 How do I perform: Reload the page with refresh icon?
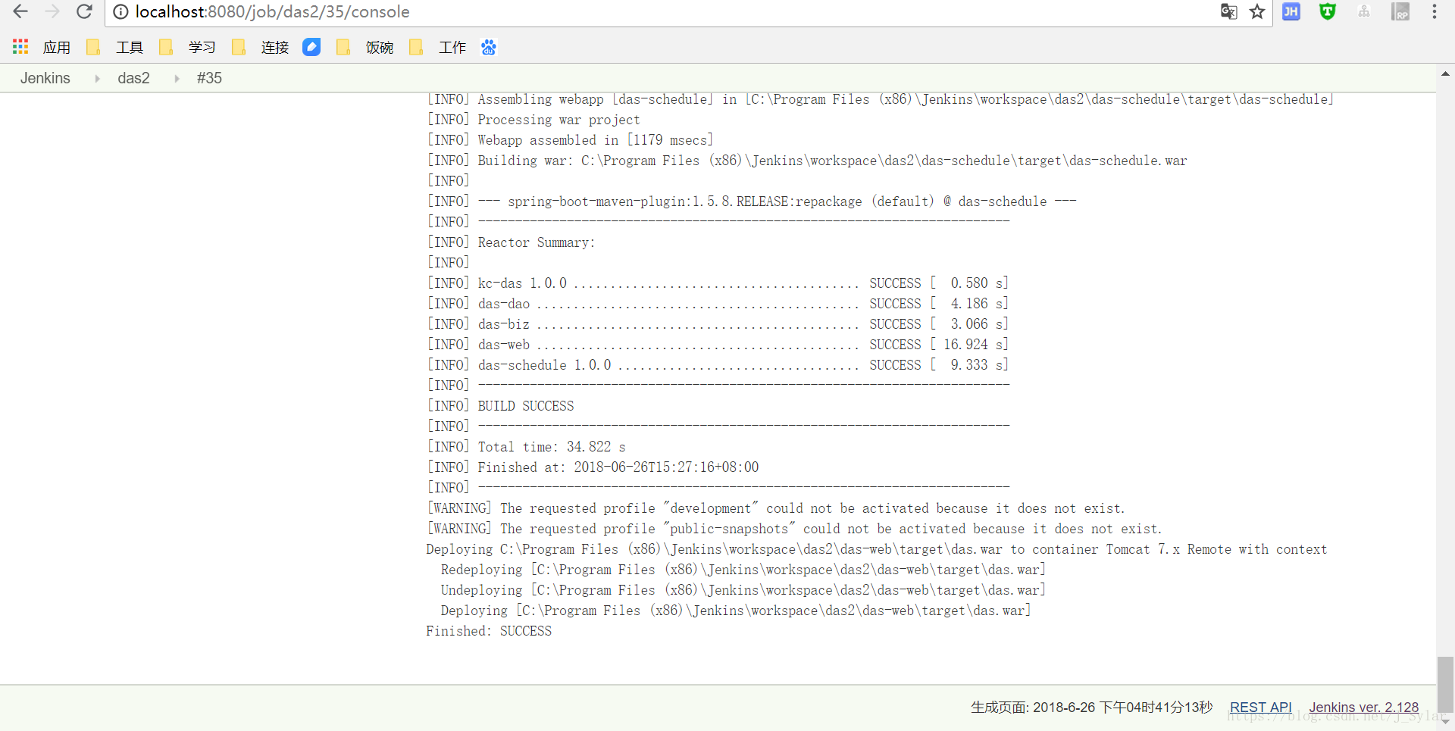click(x=84, y=11)
